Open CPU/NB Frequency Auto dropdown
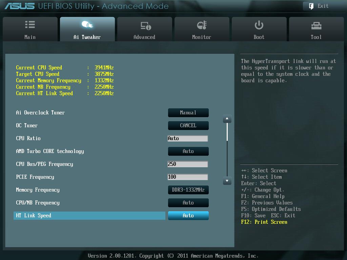Screen dimensions: 347x260 click(x=188, y=203)
